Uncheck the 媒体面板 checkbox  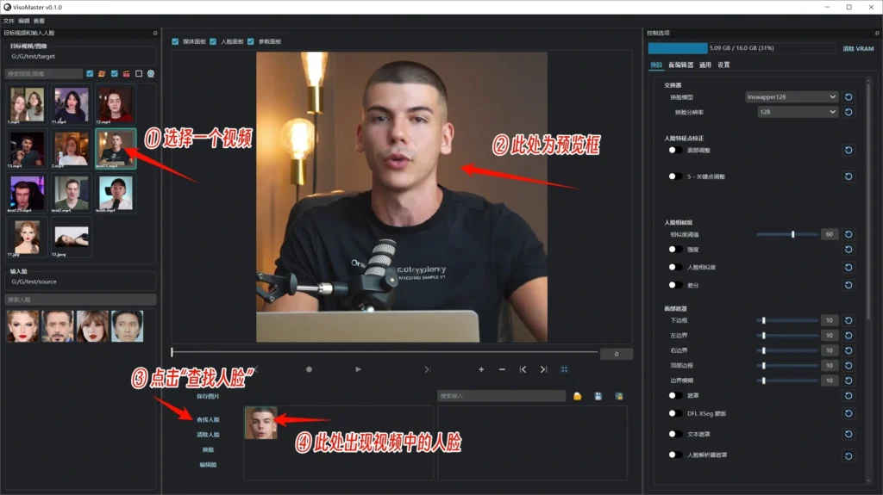tap(176, 41)
